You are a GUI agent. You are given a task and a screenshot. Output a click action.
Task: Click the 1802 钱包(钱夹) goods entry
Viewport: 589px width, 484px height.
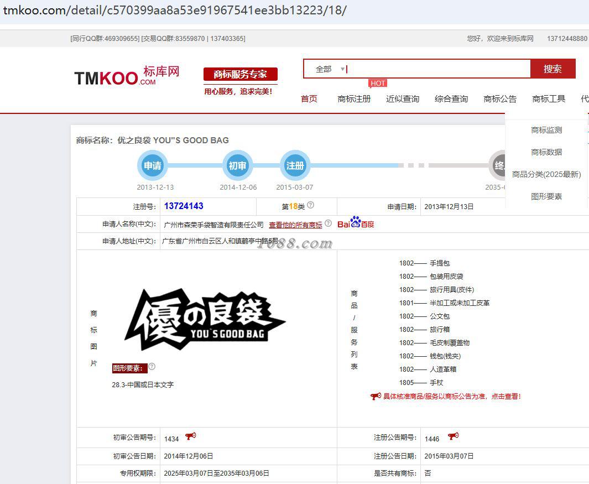[430, 356]
